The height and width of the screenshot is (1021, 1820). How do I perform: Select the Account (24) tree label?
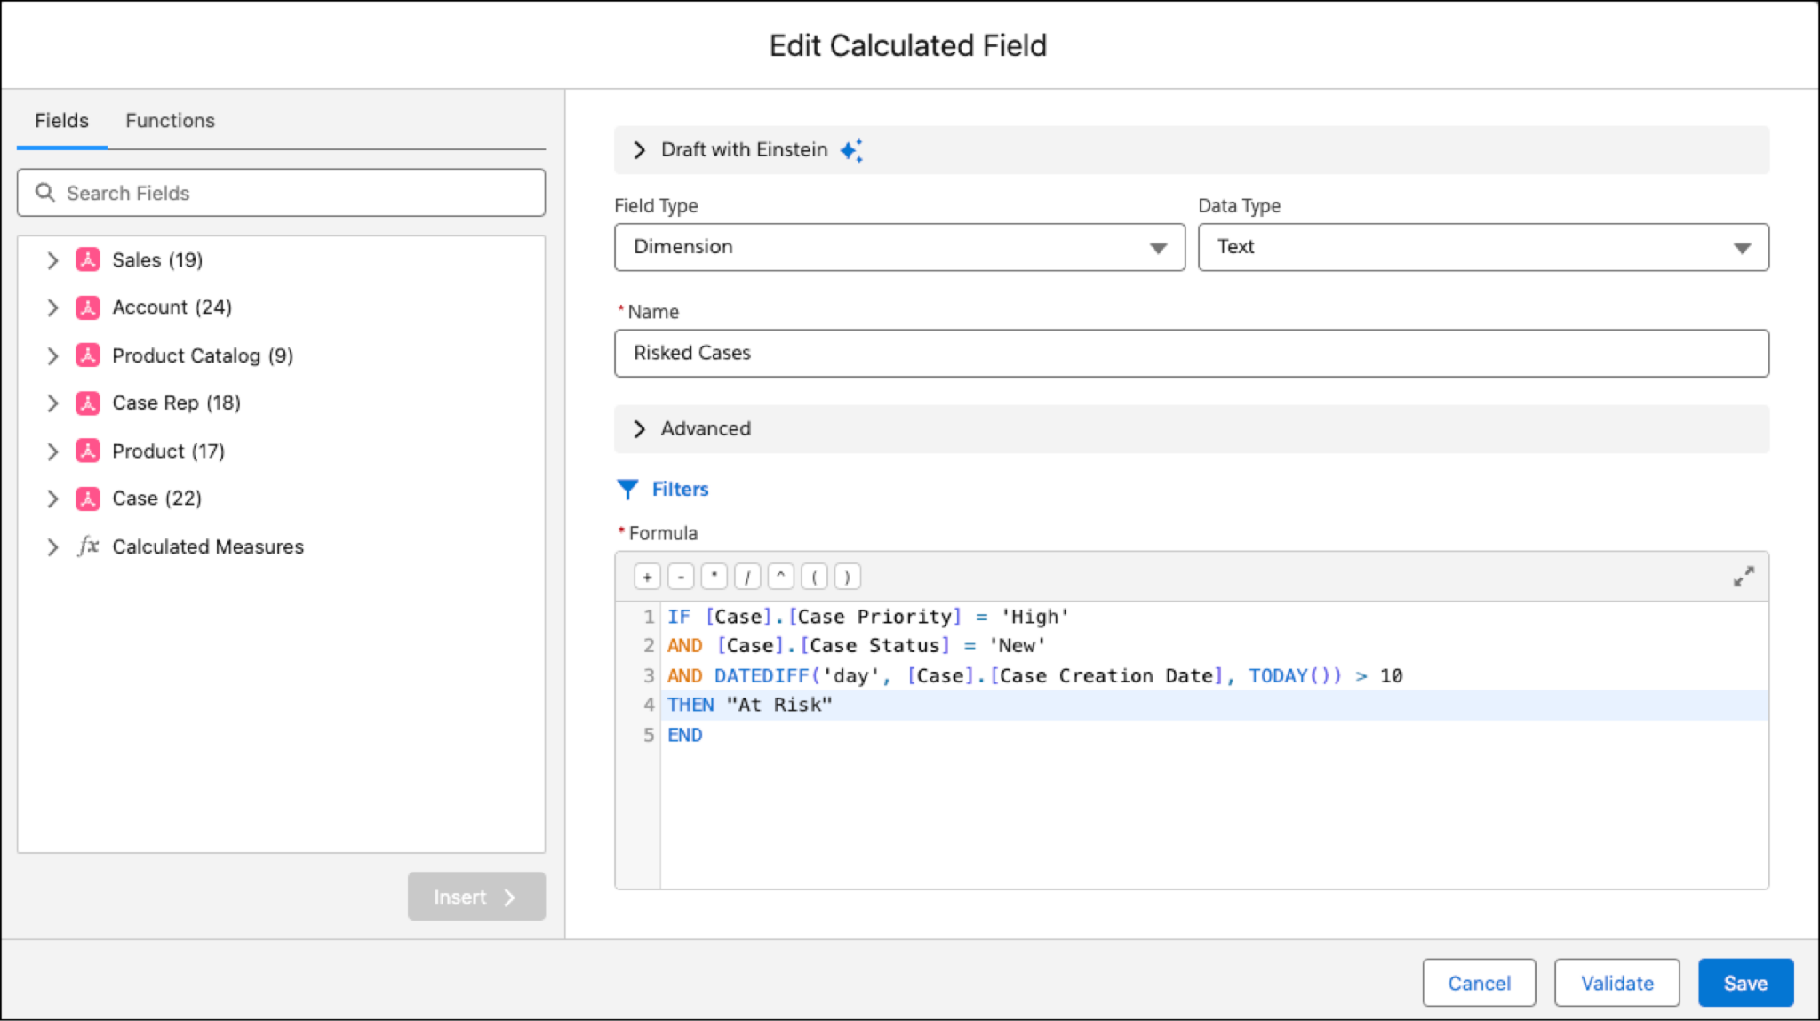172,307
